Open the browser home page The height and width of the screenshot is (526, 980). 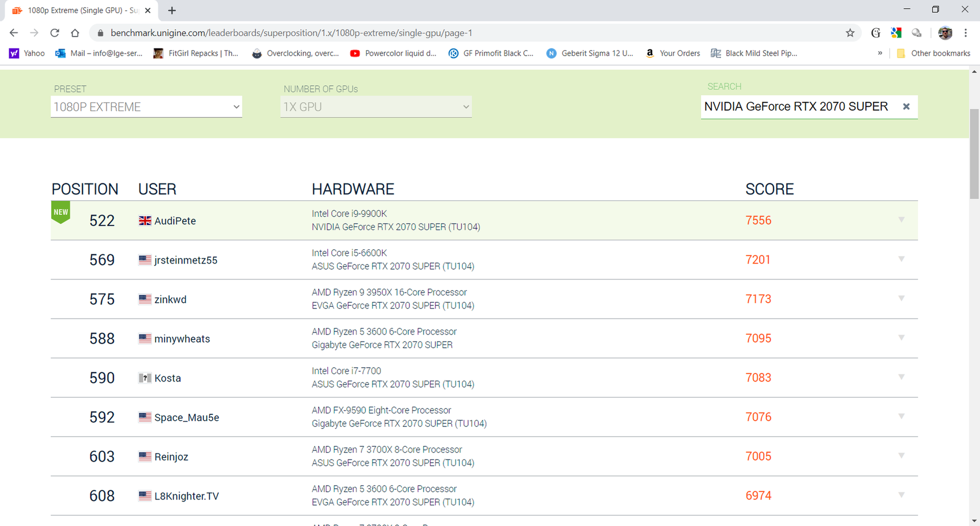pyautogui.click(x=75, y=33)
